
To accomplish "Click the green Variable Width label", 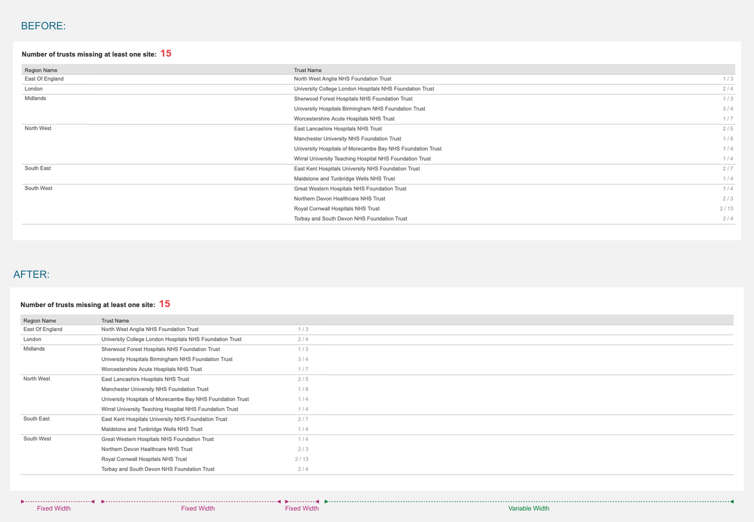I will (529, 508).
